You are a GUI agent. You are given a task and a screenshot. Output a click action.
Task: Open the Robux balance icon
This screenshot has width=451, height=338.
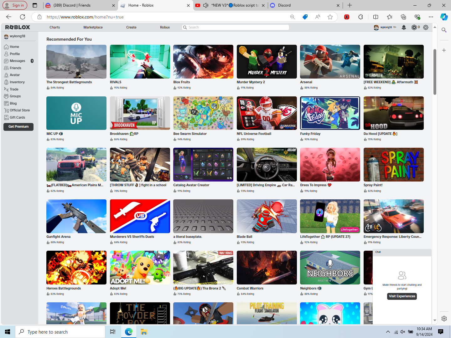click(x=414, y=27)
